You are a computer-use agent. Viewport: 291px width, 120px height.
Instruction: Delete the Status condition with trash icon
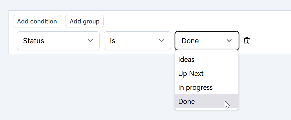coord(247,41)
